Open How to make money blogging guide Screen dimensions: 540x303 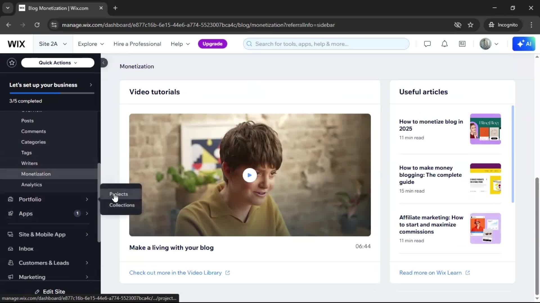(x=431, y=175)
